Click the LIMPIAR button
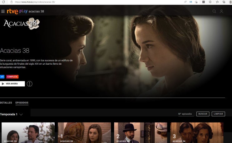This screenshot has width=232, height=143. (x=218, y=114)
